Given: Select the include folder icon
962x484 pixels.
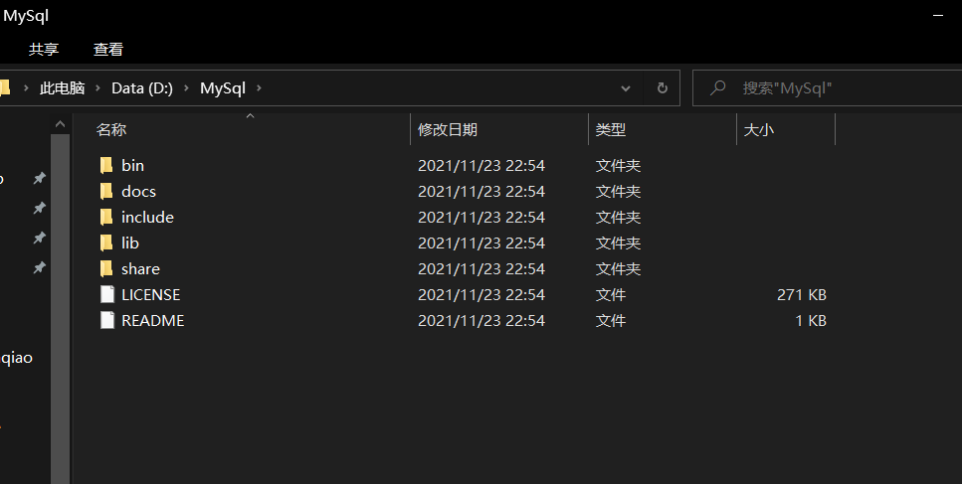Looking at the screenshot, I should coord(106,217).
